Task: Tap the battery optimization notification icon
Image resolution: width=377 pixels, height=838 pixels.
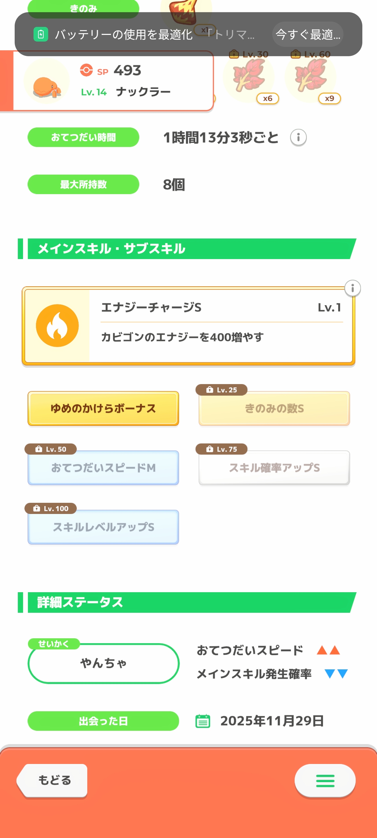Action: (41, 35)
